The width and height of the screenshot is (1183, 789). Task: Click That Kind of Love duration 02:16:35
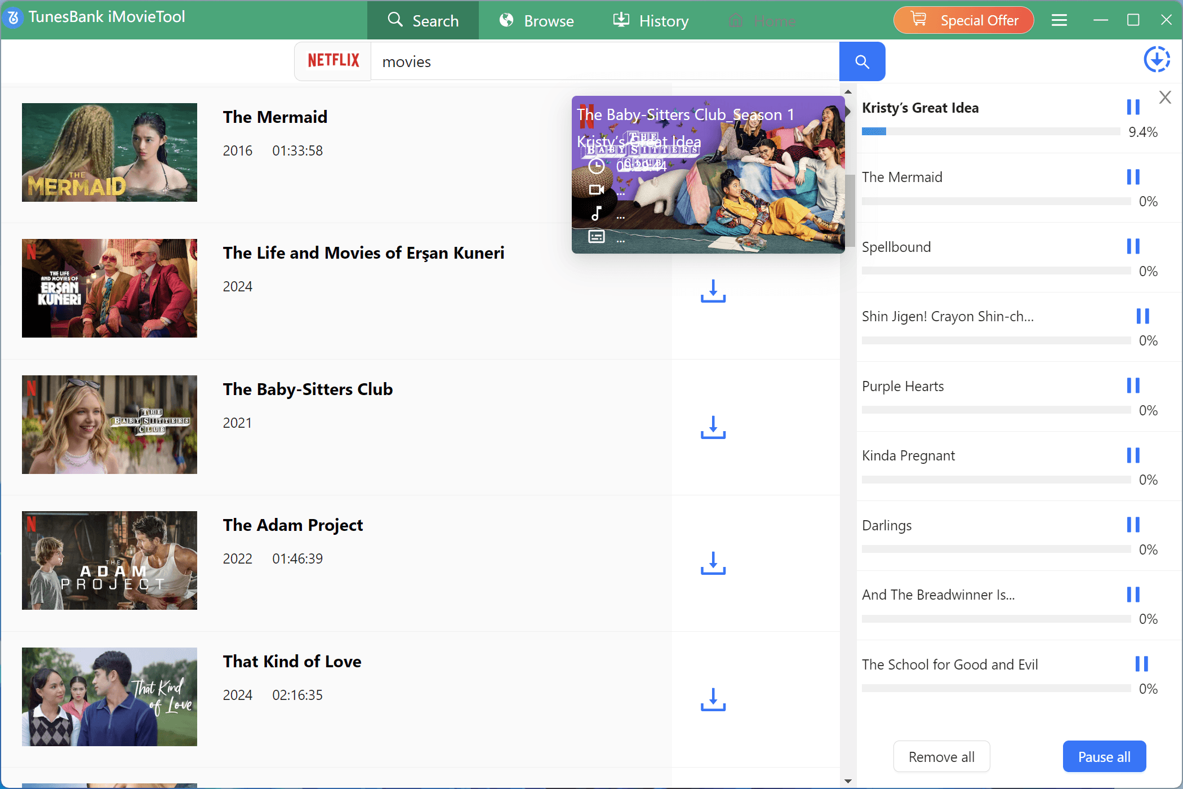[x=297, y=695]
